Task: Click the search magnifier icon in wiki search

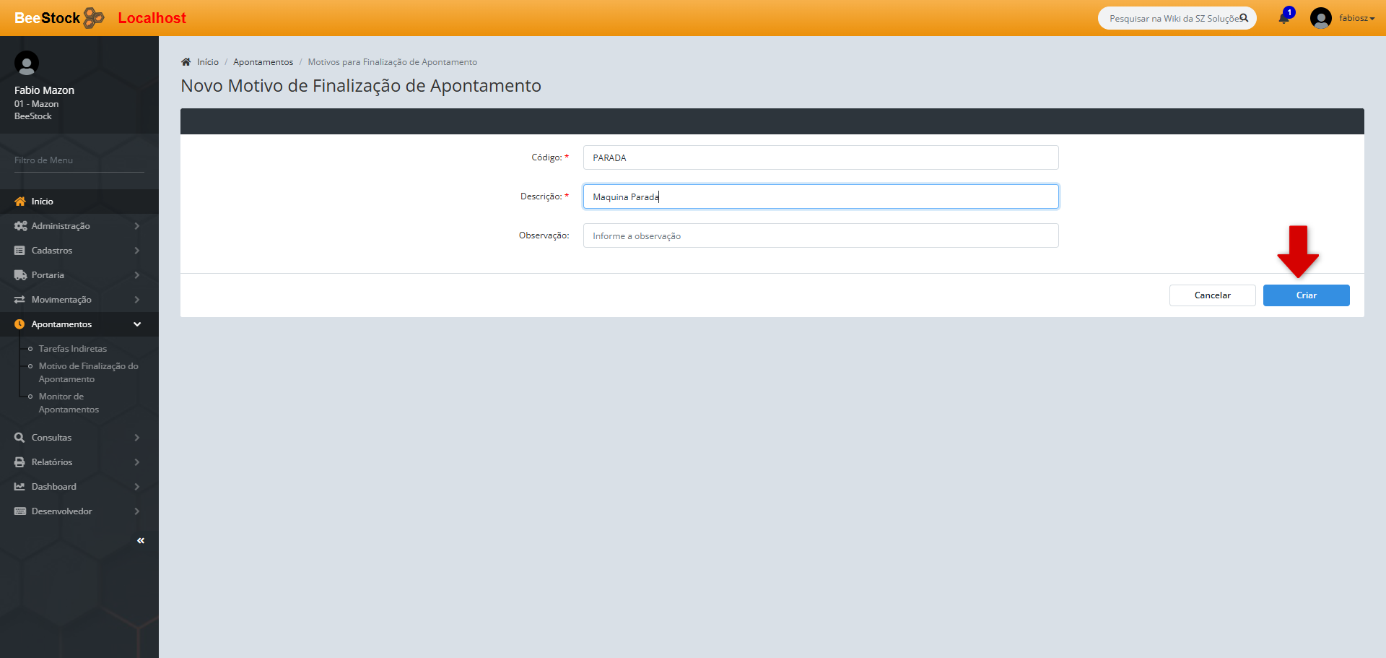Action: click(x=1244, y=18)
